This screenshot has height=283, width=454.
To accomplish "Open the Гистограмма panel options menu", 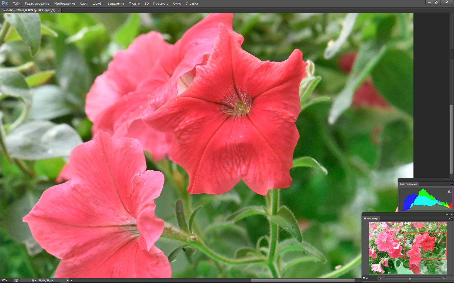I will tap(450, 184).
